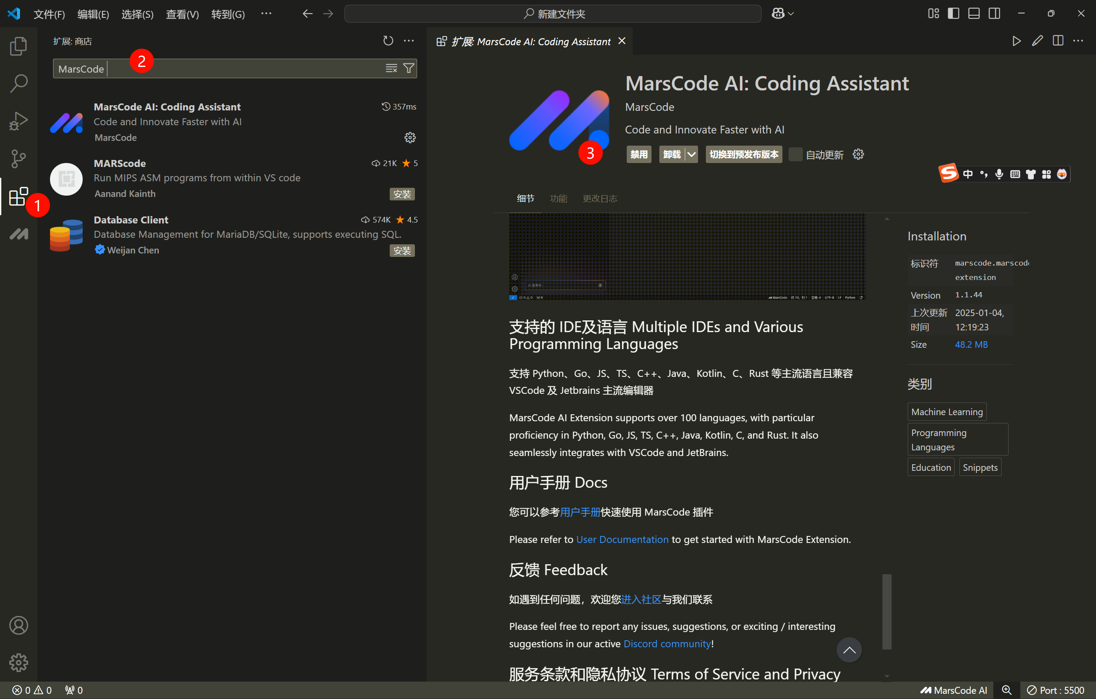Open the Accounts icon in activity bar
The width and height of the screenshot is (1096, 699).
click(18, 626)
